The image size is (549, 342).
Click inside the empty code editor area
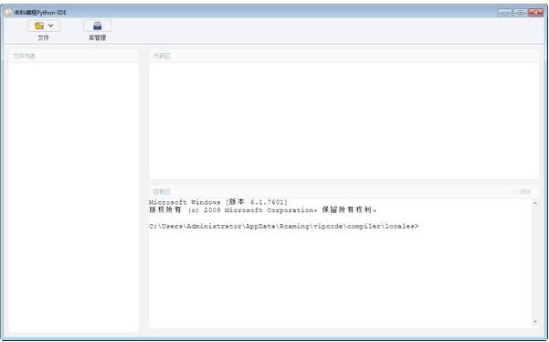[344, 120]
